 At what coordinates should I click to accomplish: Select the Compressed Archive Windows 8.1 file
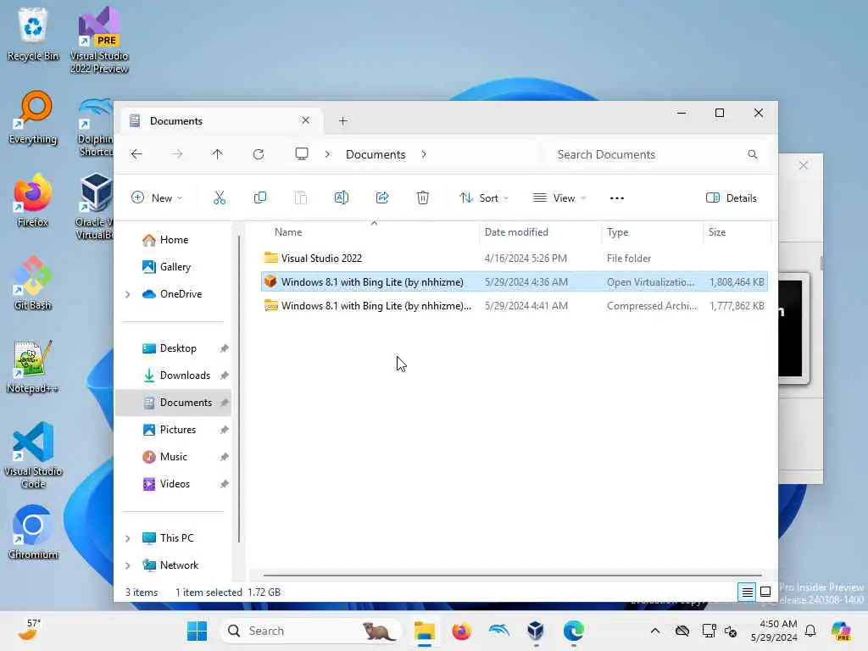515,305
